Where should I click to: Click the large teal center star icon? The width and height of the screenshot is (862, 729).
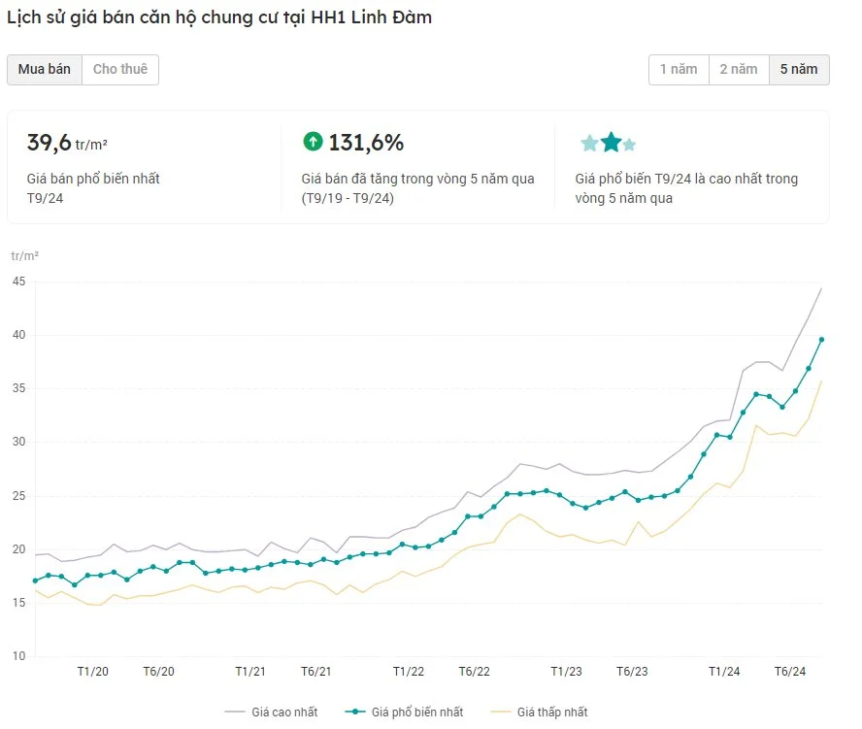click(x=611, y=143)
